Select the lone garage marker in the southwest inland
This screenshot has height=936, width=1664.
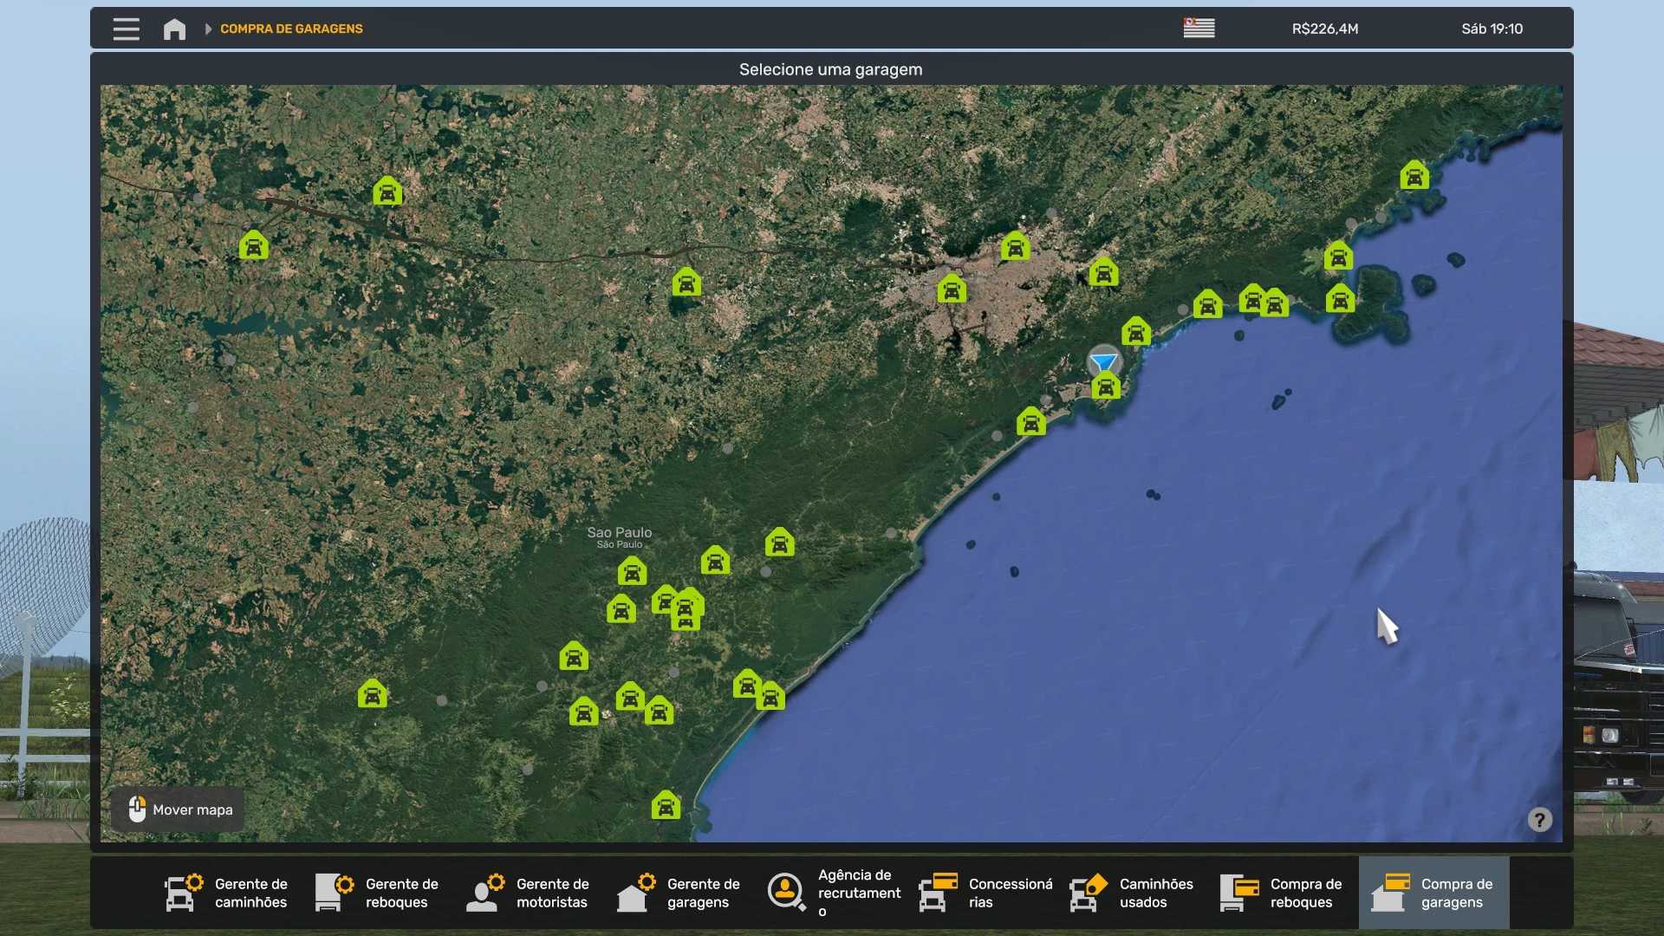point(373,694)
